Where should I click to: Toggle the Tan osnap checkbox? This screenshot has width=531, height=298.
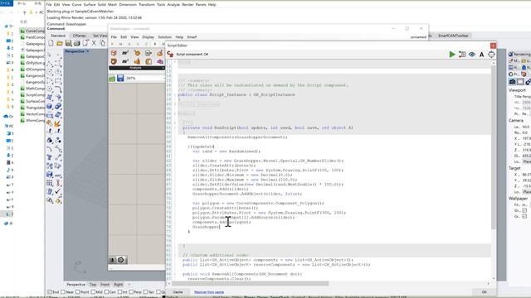pyautogui.click(x=146, y=292)
